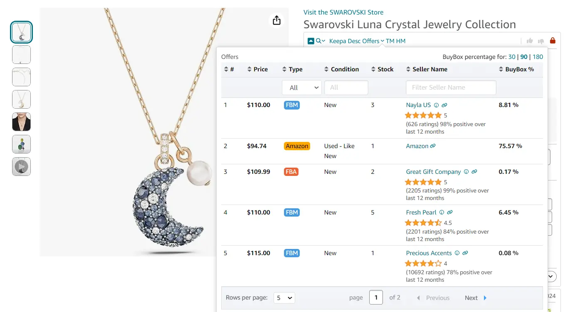Image resolution: width=580 pixels, height=312 pixels.
Task: Toggle the TM tracking option in Keepa toolbar
Action: pos(390,41)
